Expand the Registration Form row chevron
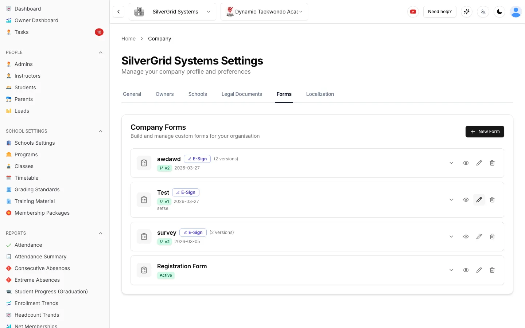The width and height of the screenshot is (525, 328). [451, 270]
